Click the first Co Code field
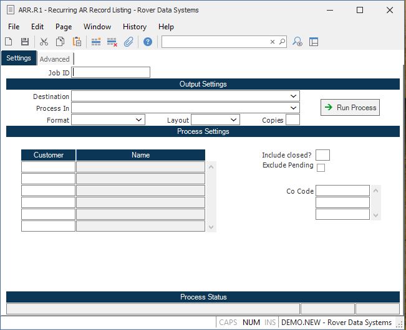This screenshot has width=406, height=330. pos(342,191)
